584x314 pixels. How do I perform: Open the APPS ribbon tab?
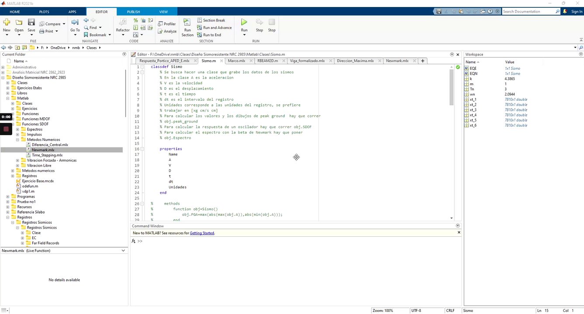click(72, 12)
